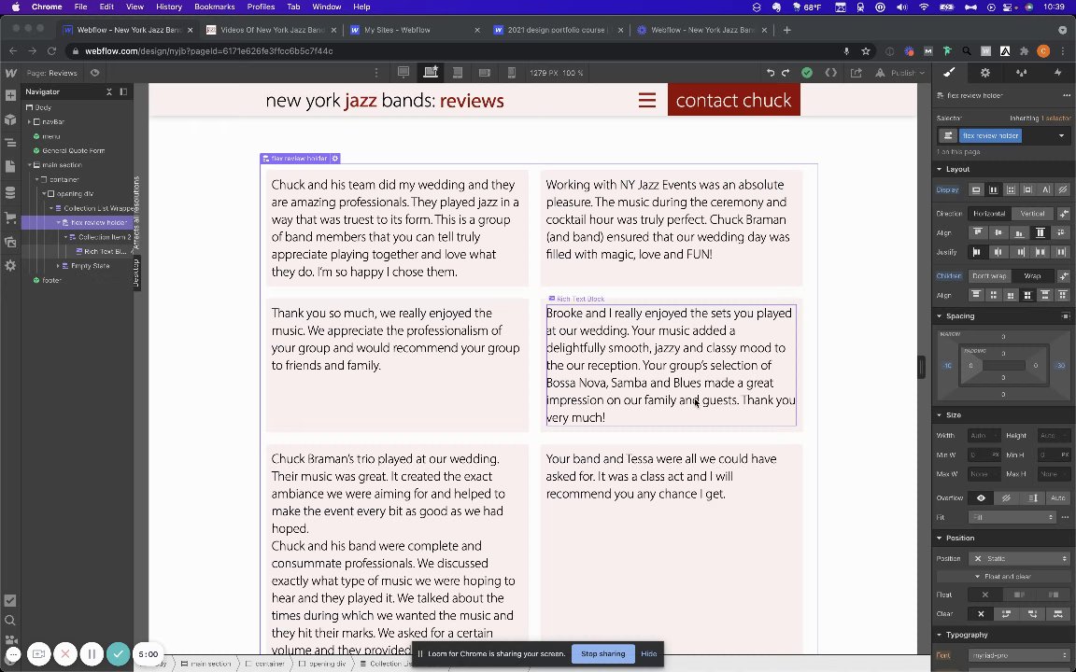This screenshot has height=672, width=1076.
Task: Set display to block
Action: (x=976, y=190)
